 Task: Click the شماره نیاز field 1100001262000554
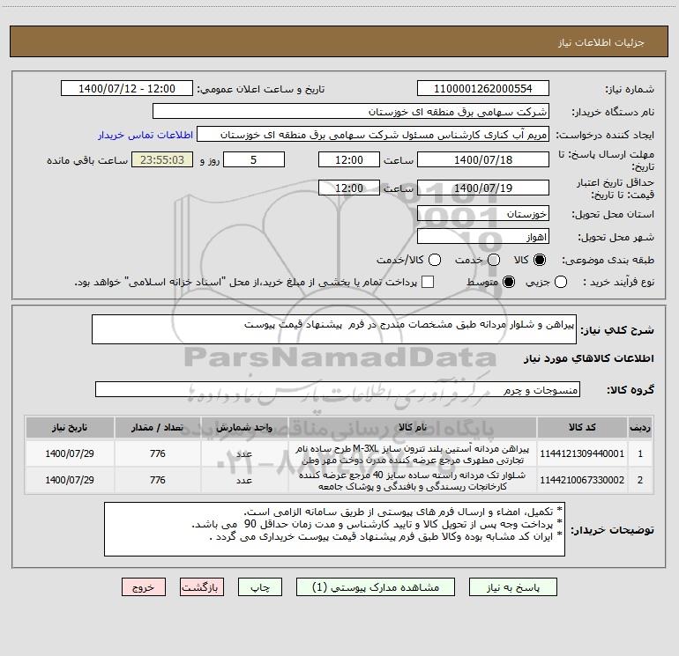483,88
